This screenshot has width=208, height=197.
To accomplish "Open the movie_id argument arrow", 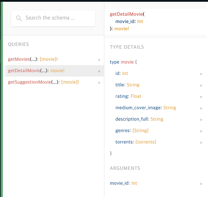I will point(201,184).
